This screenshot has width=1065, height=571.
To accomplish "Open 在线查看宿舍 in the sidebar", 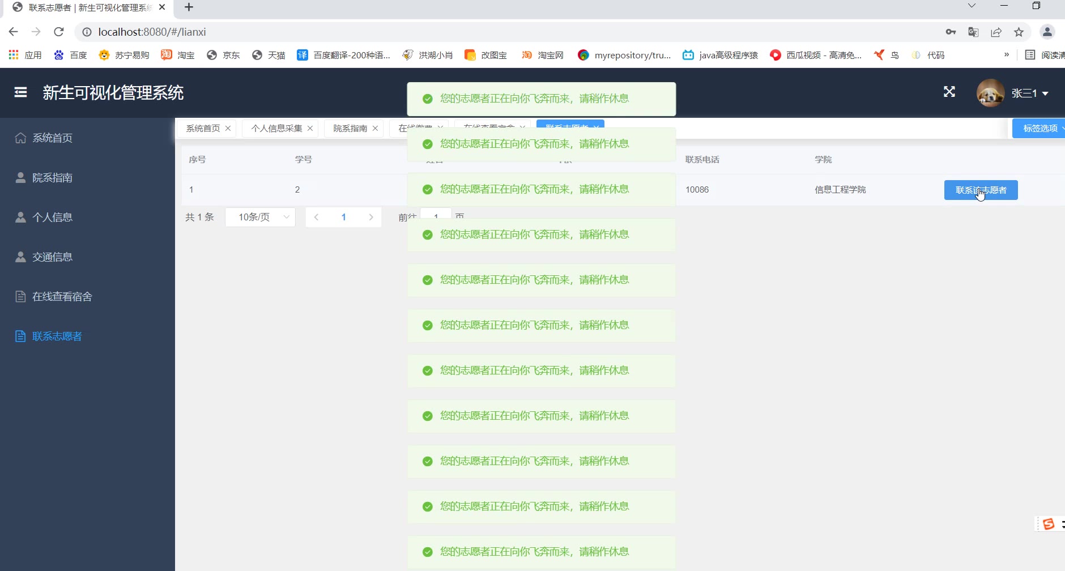I will tap(62, 297).
